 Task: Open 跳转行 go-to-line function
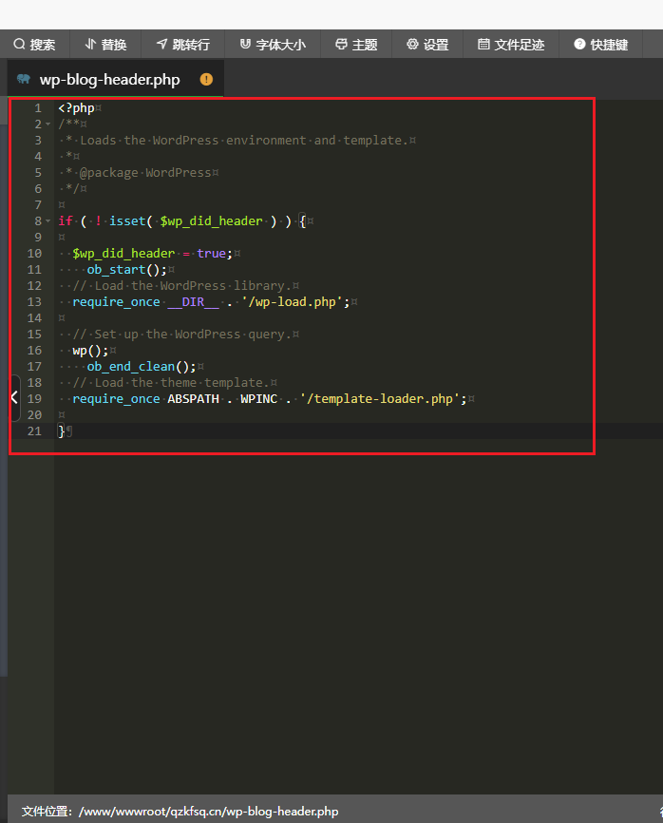183,45
